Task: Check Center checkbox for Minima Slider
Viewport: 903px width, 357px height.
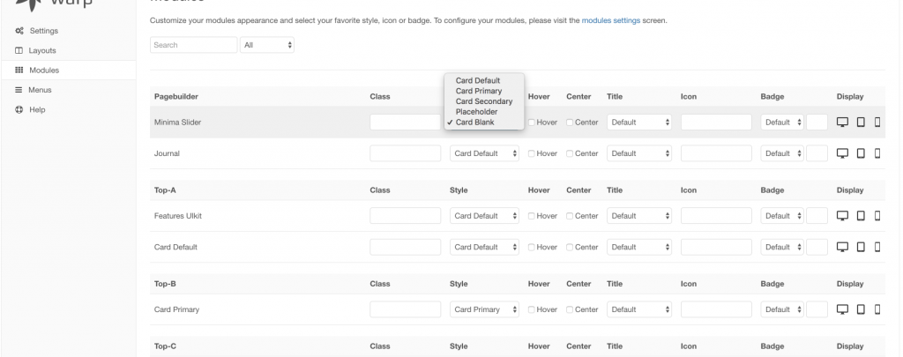Action: pos(571,123)
